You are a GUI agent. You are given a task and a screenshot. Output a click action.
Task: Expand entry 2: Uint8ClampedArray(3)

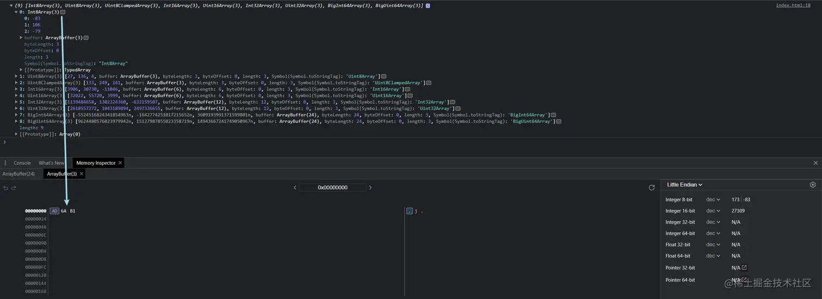click(16, 83)
